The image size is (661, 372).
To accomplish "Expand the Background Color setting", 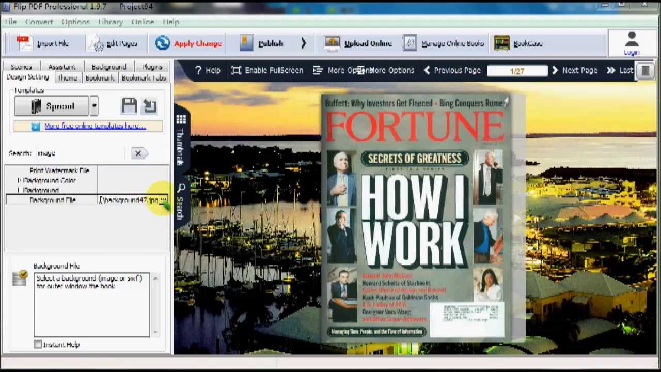I will point(20,180).
